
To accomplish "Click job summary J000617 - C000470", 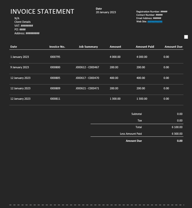I will (x=87, y=78).
